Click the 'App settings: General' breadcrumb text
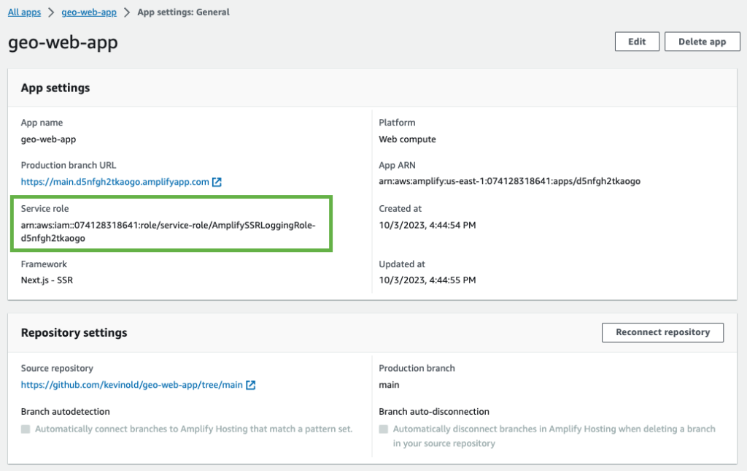This screenshot has height=471, width=747. 183,12
